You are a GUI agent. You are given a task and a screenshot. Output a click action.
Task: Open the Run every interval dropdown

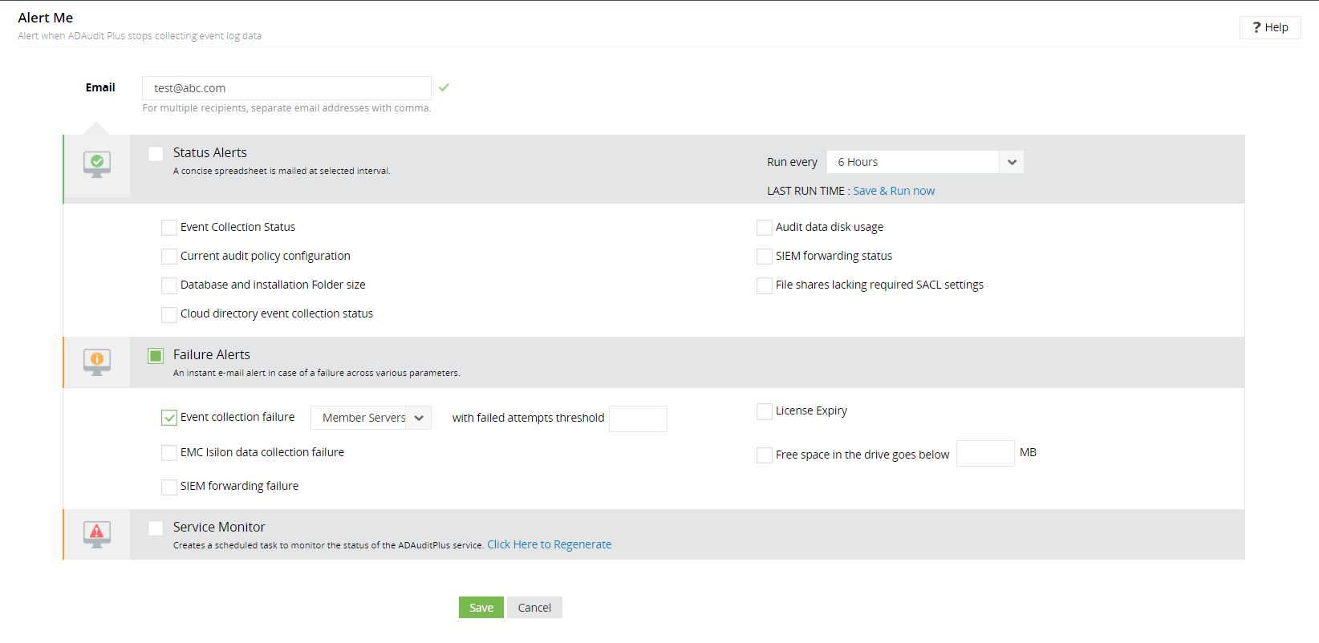[925, 162]
